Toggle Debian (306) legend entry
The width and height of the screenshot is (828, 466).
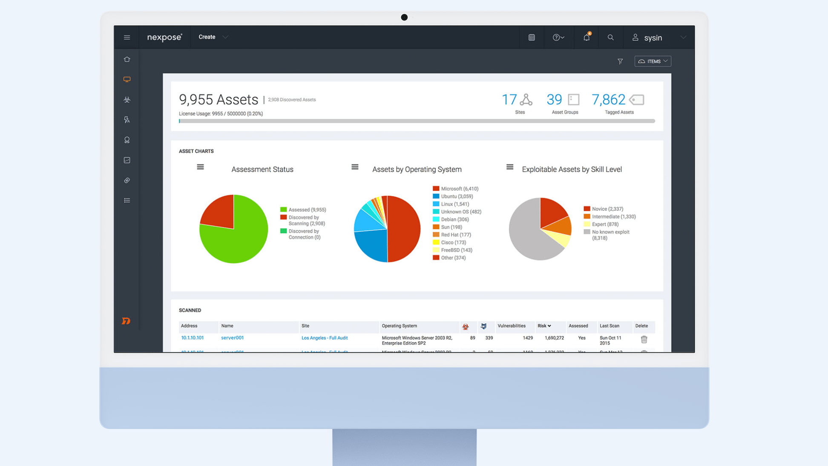(x=451, y=219)
